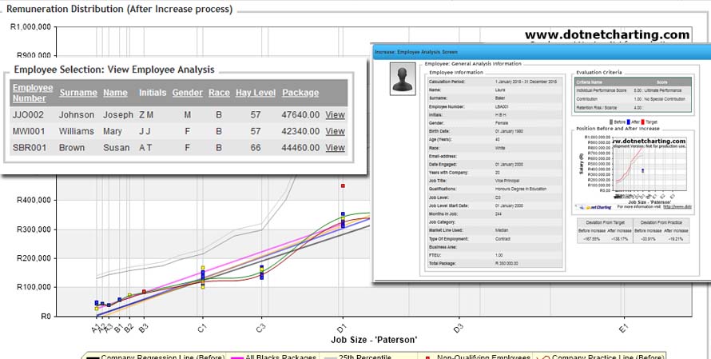Sort by the Hay Level column header
Screen dimensions: 711x359
(x=255, y=93)
